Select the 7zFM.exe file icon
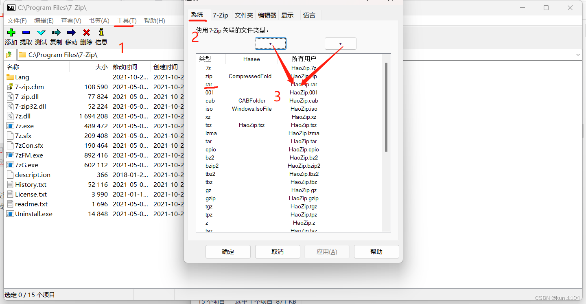The image size is (586, 304). tap(10, 155)
